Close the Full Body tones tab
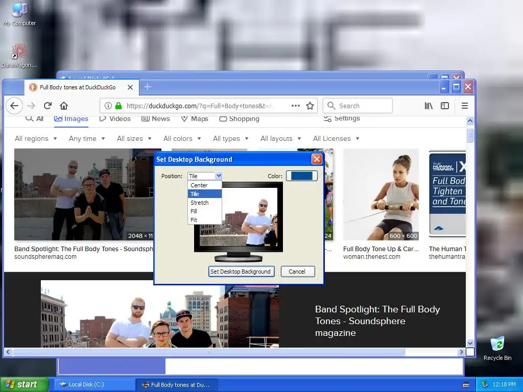Screen dimensions: 523x392 pos(130,87)
